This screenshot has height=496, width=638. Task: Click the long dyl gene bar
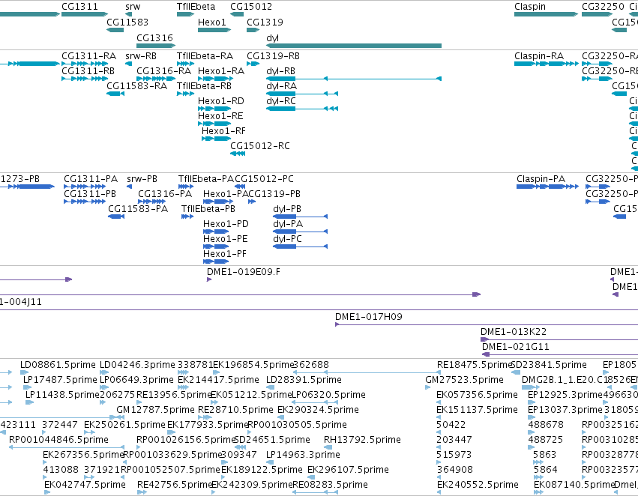[354, 46]
